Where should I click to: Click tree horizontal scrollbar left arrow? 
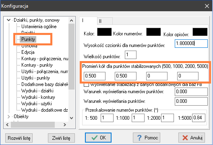(x=7, y=125)
